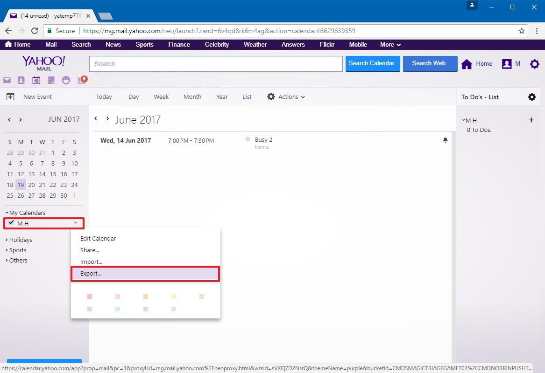Screen dimensions: 545x373
Task: Go to next month in mini calendar
Action: point(21,120)
